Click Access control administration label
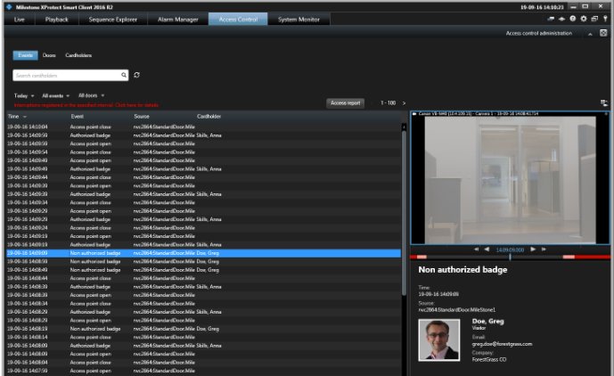The image size is (614, 376). coord(539,33)
